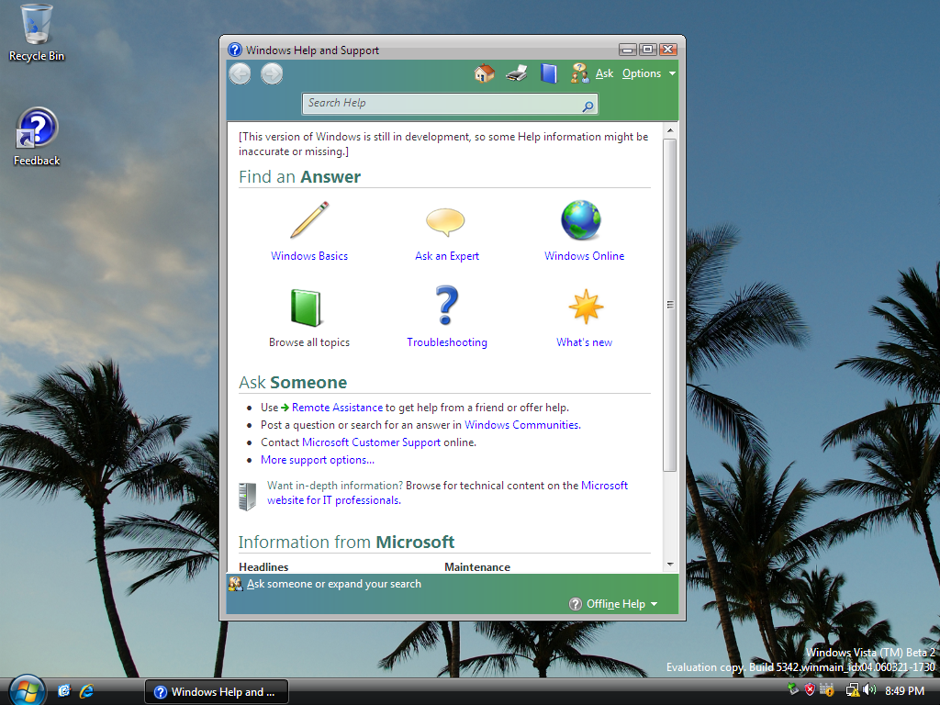Open the Windows Communities link
Viewport: 940px width, 705px height.
click(x=521, y=425)
